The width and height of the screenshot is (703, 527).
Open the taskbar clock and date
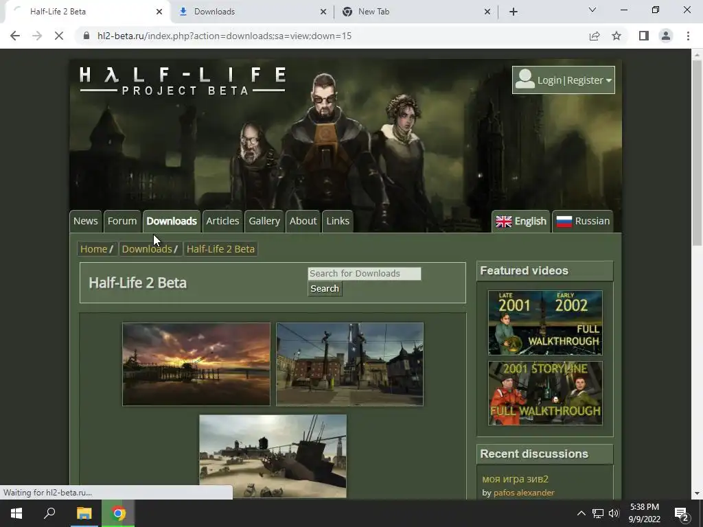[644, 513]
